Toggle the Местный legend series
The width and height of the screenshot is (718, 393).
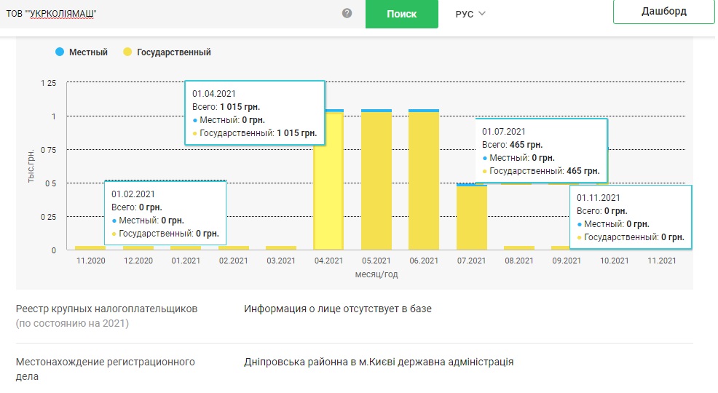[x=87, y=52]
